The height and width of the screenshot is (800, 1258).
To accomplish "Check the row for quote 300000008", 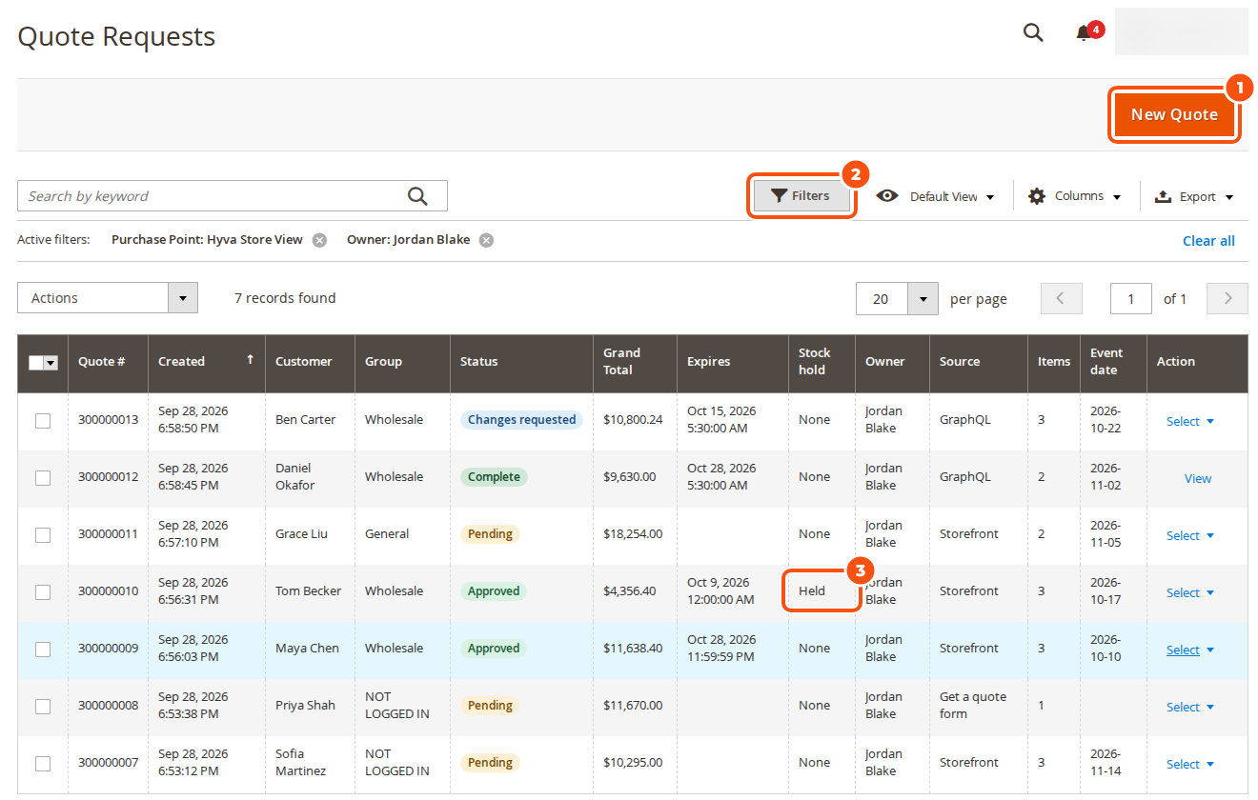I will (43, 707).
